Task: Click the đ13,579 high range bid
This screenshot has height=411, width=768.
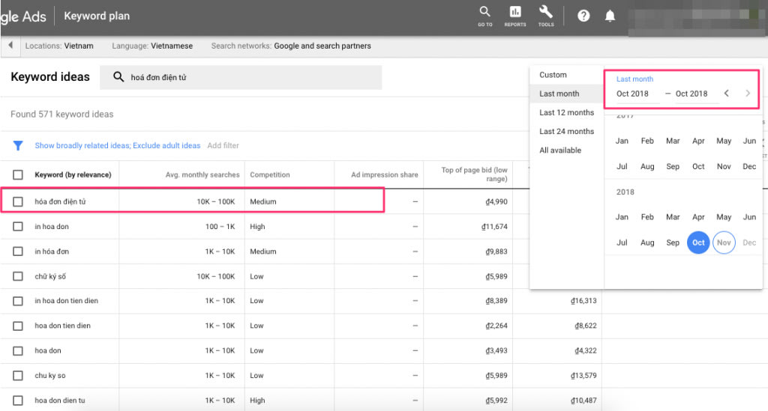Action: tap(583, 376)
